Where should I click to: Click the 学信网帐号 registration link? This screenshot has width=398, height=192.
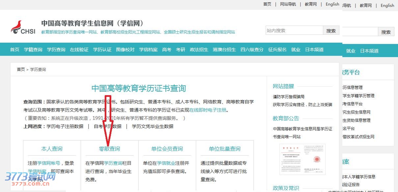point(49,163)
